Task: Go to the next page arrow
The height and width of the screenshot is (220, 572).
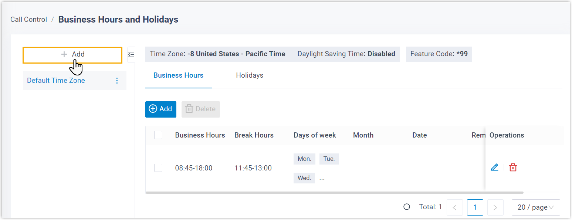Action: [x=495, y=207]
